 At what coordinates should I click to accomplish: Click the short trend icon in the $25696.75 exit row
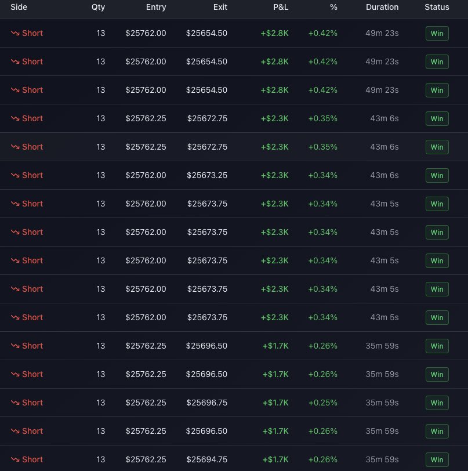click(x=15, y=403)
